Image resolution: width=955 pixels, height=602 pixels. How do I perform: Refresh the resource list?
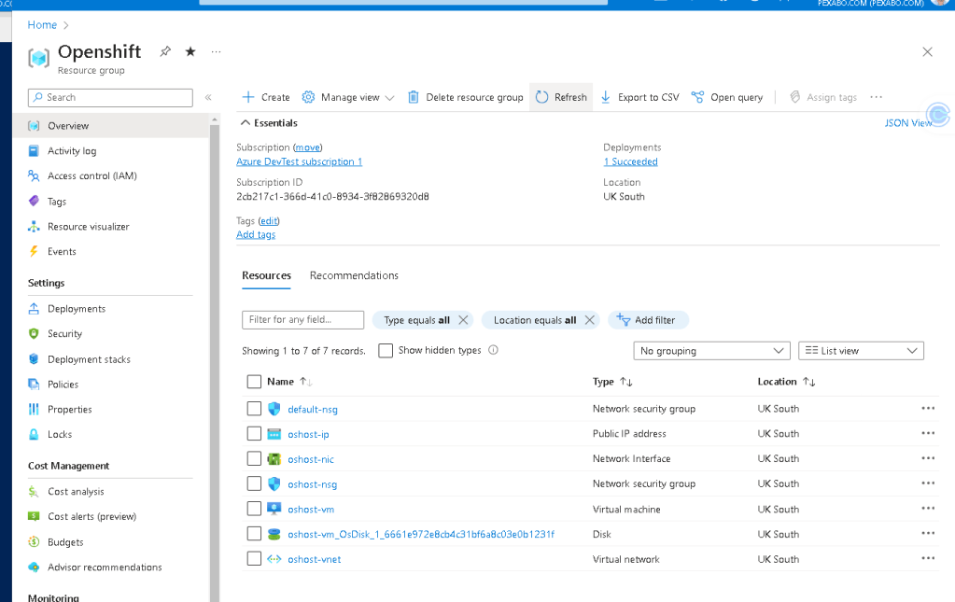[561, 97]
